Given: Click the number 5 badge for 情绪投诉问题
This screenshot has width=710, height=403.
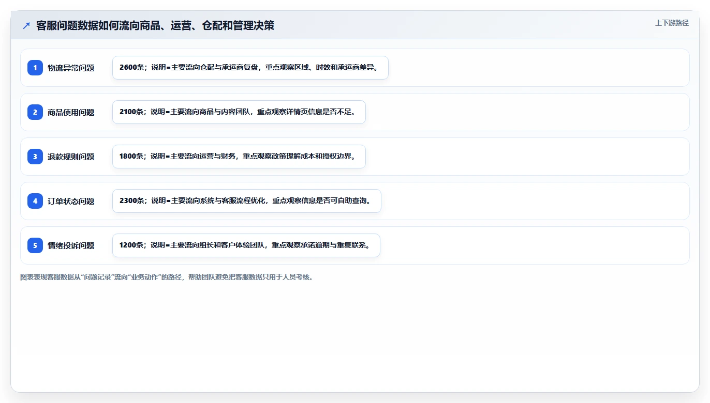Looking at the screenshot, I should coord(35,245).
